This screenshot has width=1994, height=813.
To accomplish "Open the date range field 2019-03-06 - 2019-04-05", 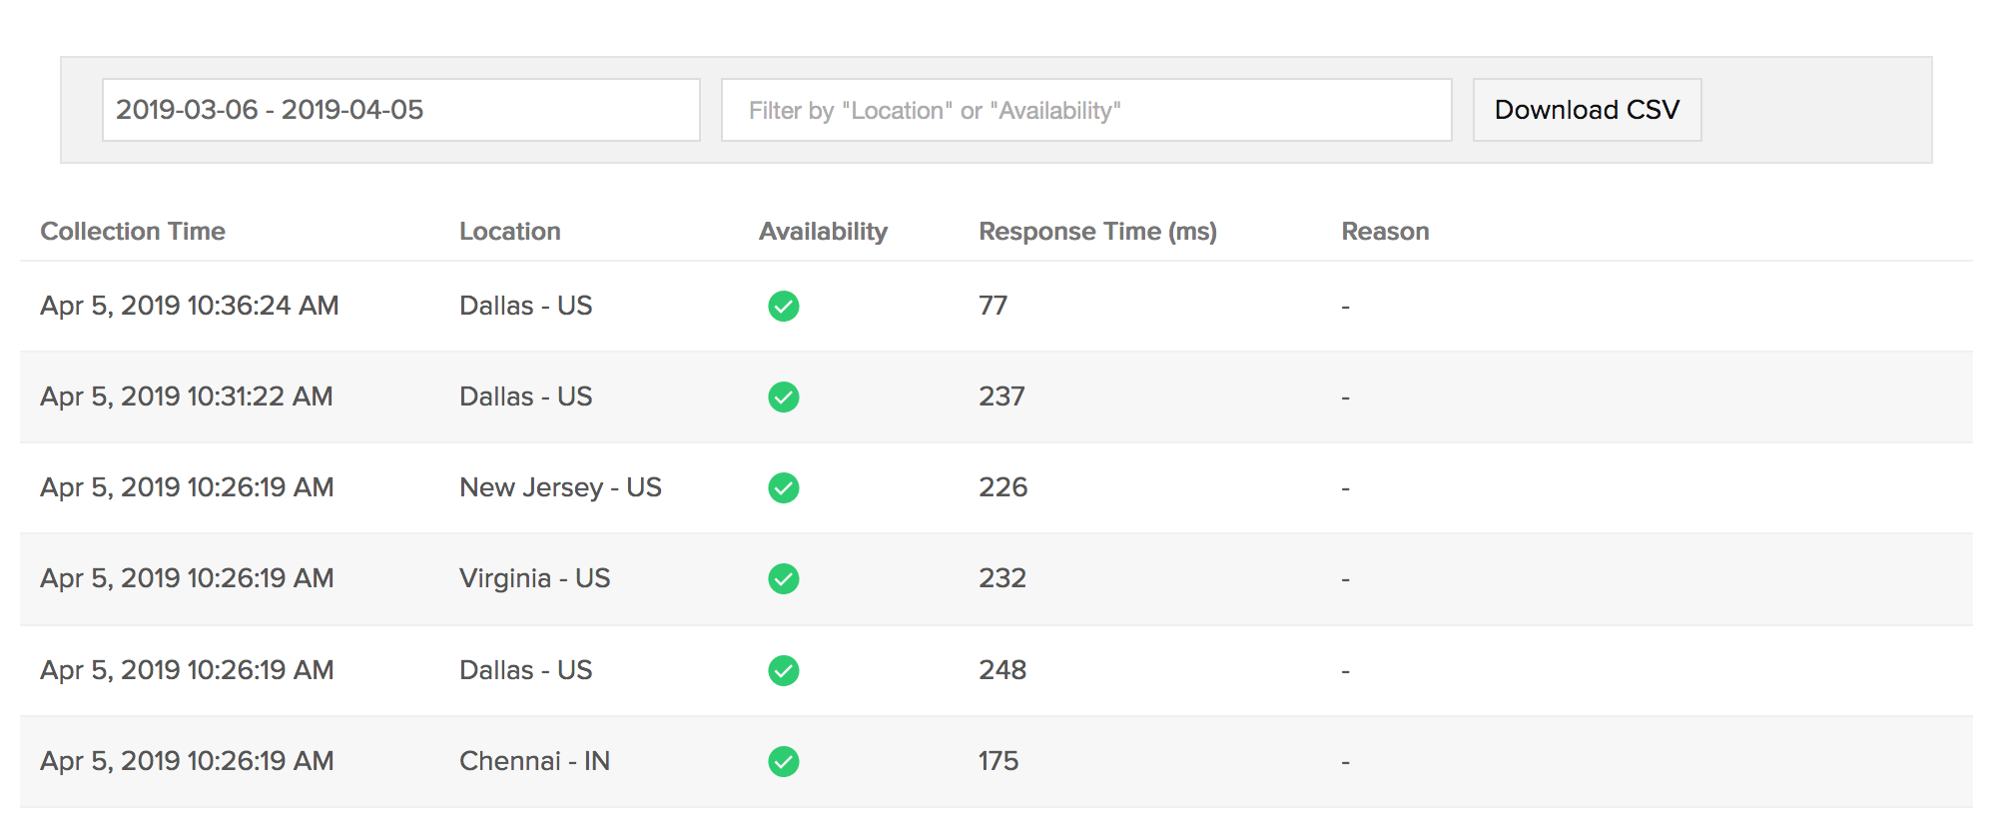I will pyautogui.click(x=400, y=110).
